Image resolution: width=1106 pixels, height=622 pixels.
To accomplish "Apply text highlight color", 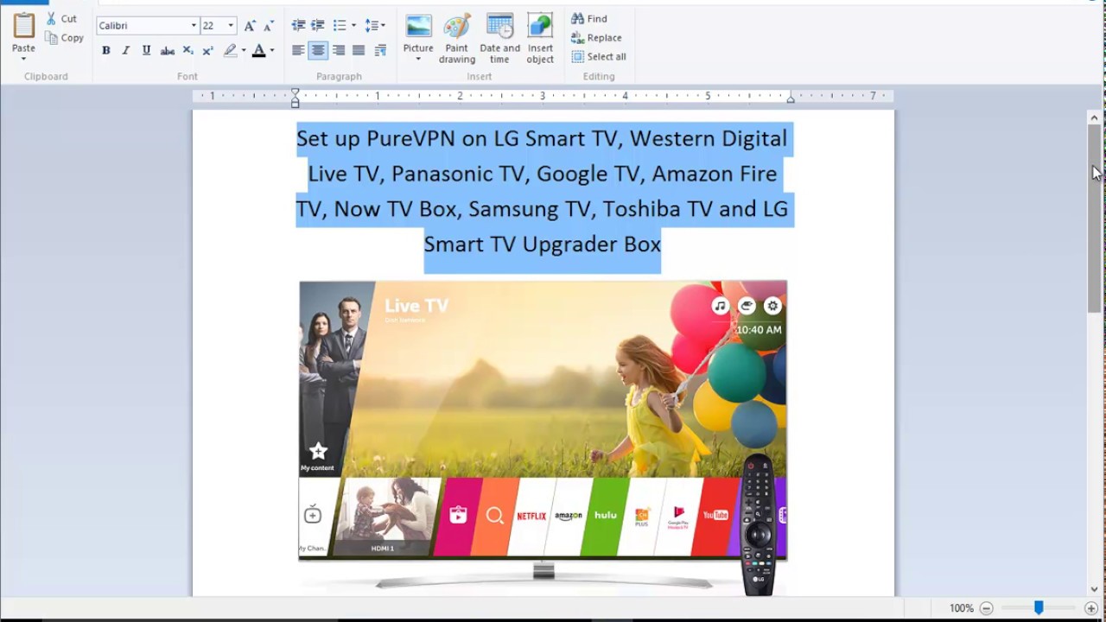I will point(230,51).
